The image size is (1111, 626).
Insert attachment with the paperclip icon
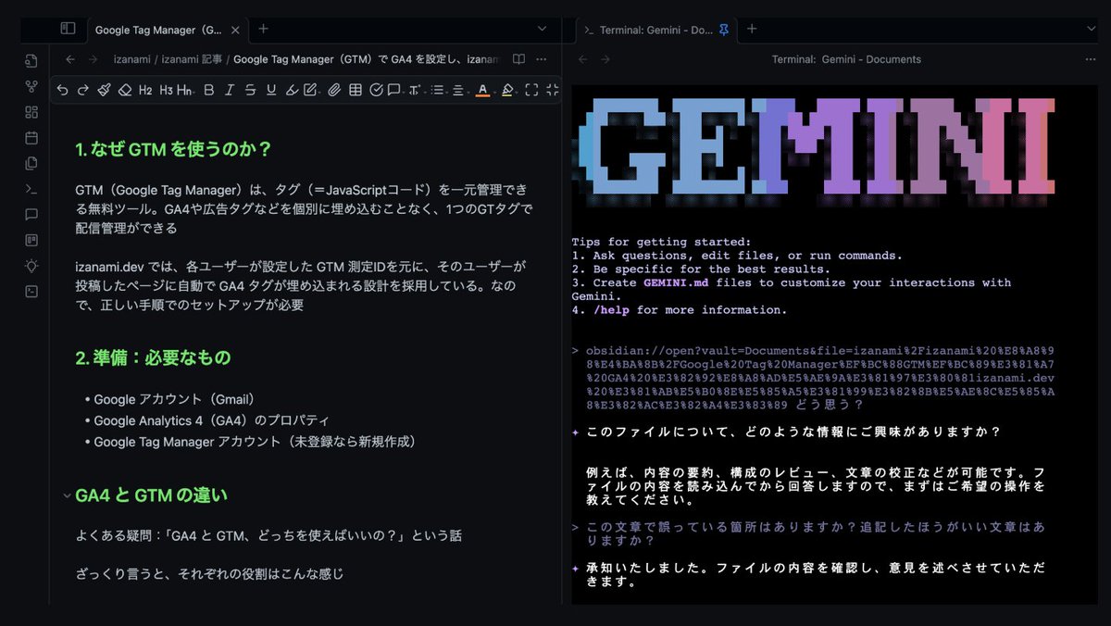click(x=334, y=90)
